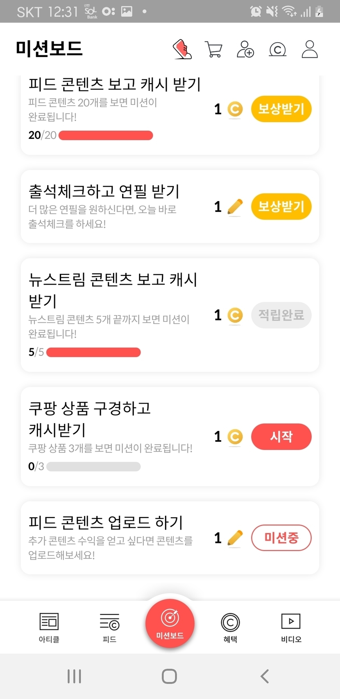
Task: Open the 비디오 tab
Action: click(291, 627)
